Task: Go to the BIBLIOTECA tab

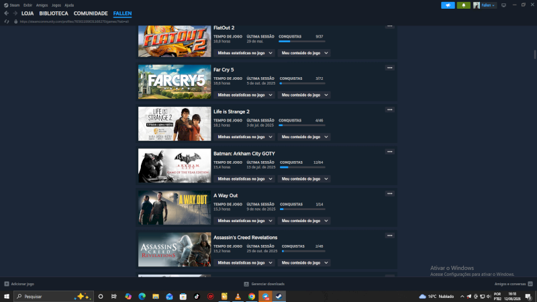Action: point(54,13)
